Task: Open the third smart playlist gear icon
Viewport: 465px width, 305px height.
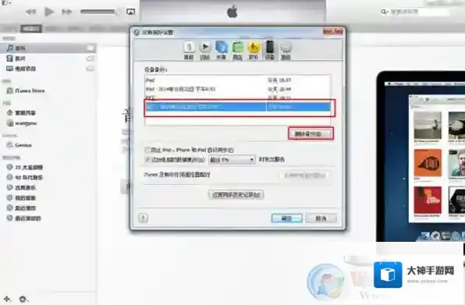Action: click(10, 187)
